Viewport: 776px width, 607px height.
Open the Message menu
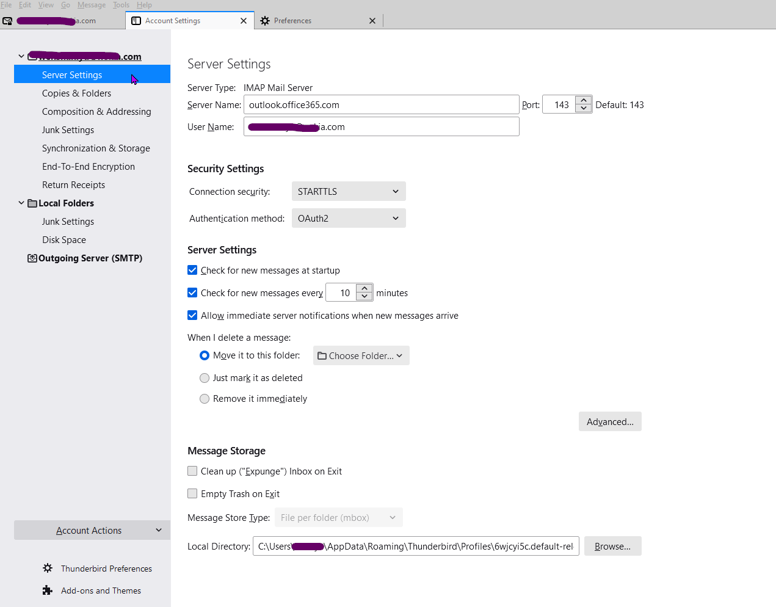pos(92,5)
